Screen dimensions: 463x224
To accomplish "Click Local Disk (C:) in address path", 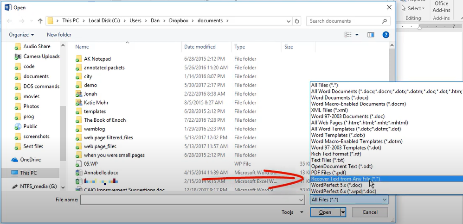I will click(x=104, y=21).
